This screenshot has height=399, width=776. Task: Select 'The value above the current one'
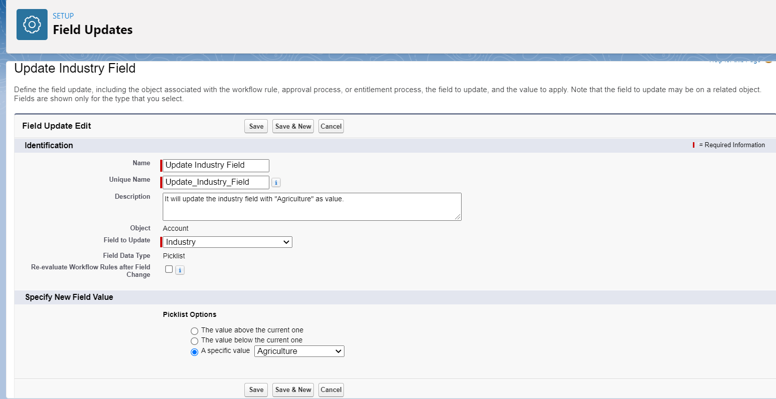[x=194, y=331]
